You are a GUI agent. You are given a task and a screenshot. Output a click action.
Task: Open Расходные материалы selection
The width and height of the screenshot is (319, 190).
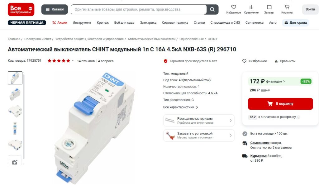(x=199, y=121)
